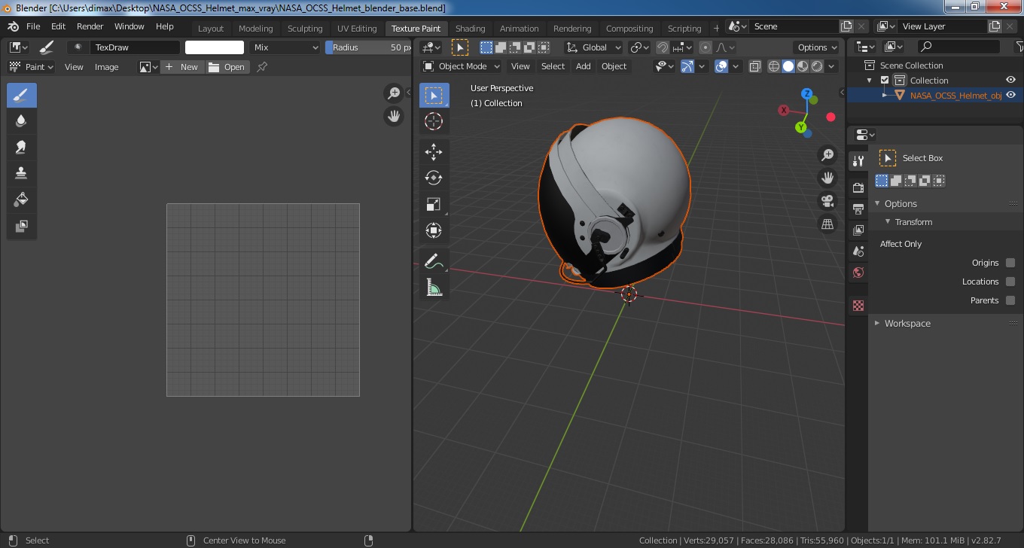Select the Fill bucket tool

pos(22,200)
